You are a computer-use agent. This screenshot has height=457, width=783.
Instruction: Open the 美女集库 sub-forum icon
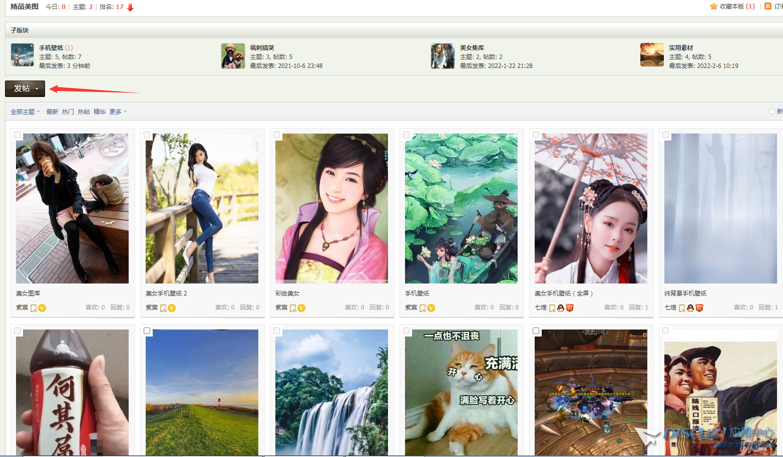point(443,55)
